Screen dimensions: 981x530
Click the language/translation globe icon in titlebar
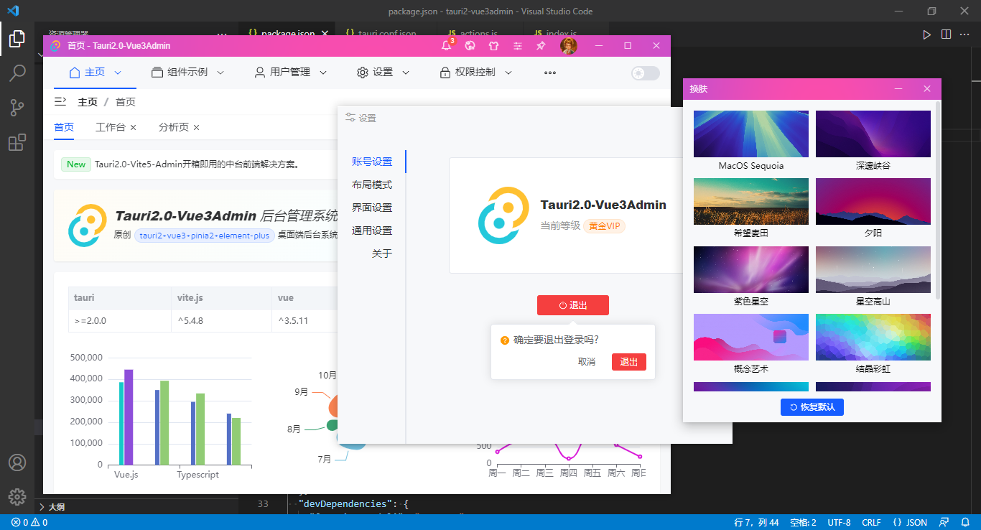point(470,45)
